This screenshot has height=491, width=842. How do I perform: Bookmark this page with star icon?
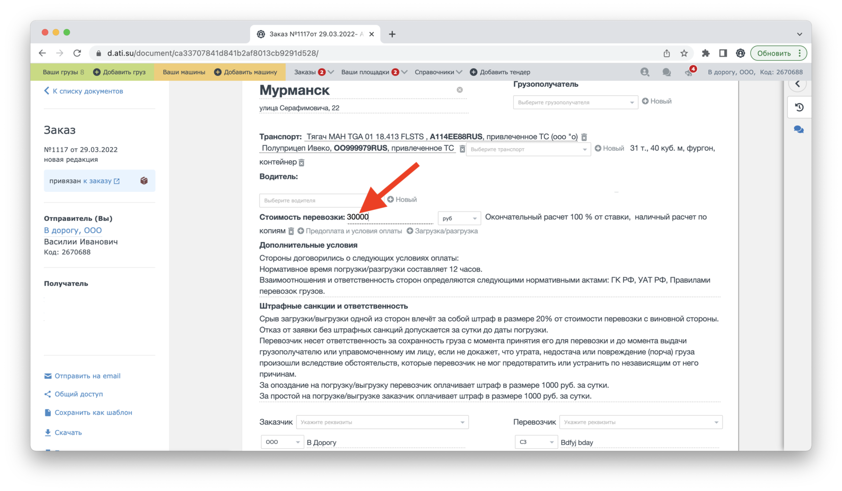684,53
